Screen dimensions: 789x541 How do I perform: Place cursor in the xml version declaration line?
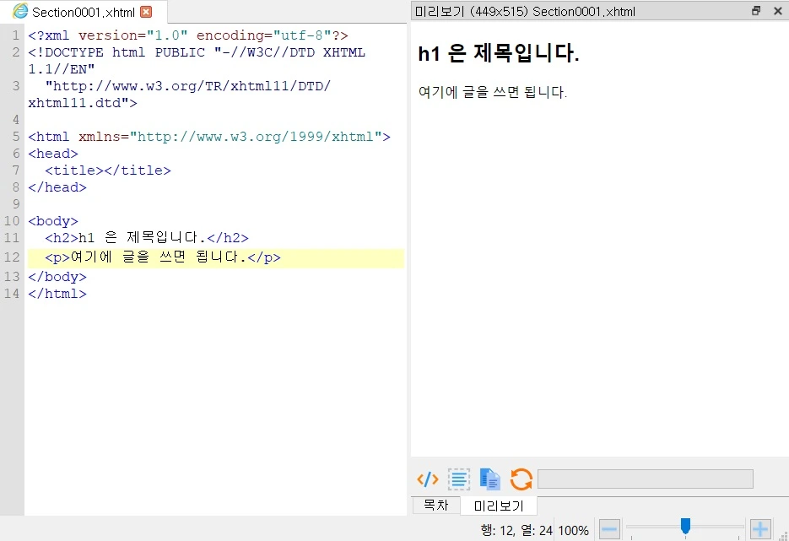pyautogui.click(x=187, y=35)
